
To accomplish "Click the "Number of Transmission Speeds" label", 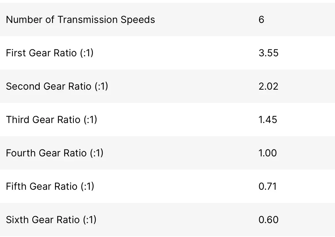I will [x=80, y=19].
